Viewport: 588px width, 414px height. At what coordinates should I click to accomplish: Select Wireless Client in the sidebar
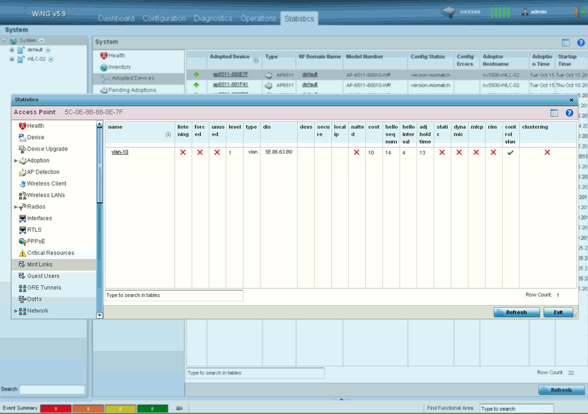(46, 183)
